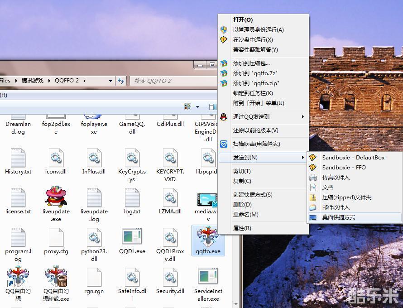This screenshot has width=403, height=308.
Task: Choose 重命名(M) in the context menu
Action: click(264, 214)
